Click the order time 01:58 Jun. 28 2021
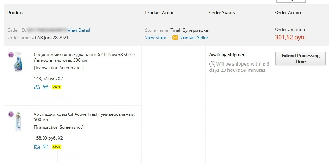The height and width of the screenshot is (163, 329). point(50,38)
